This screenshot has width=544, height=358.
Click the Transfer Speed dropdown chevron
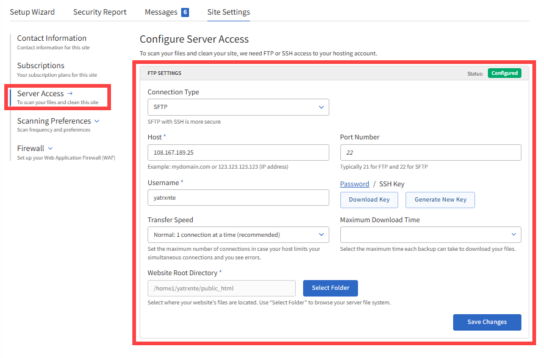[x=321, y=234]
